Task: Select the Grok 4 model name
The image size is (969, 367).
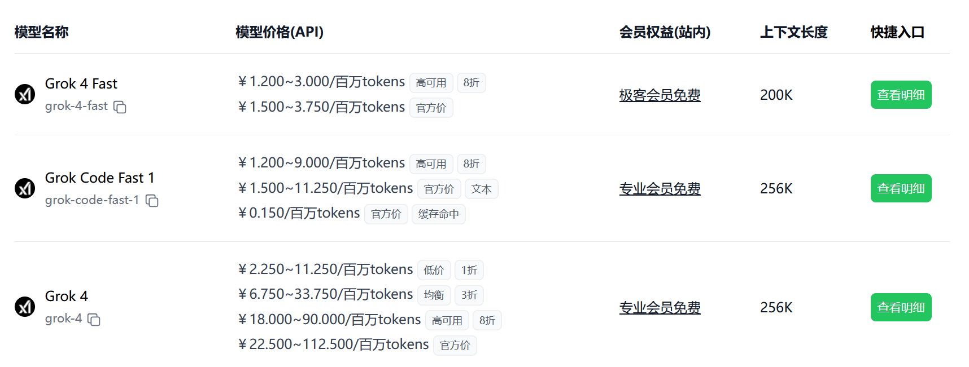Action: click(67, 296)
